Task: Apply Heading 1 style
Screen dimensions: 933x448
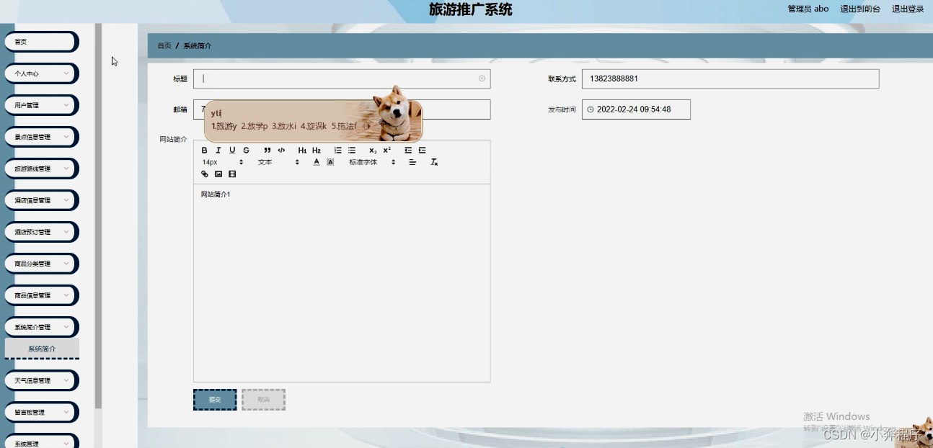Action: click(x=302, y=151)
